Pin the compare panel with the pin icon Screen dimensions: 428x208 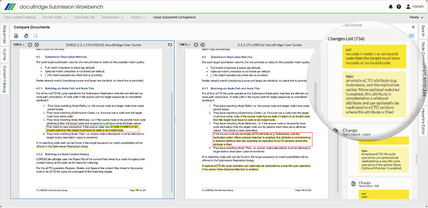(x=413, y=27)
